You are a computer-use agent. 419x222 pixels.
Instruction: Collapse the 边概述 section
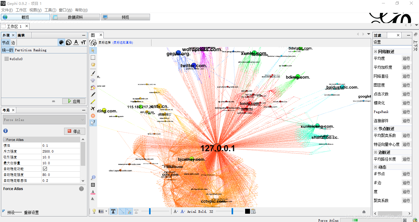click(x=376, y=152)
